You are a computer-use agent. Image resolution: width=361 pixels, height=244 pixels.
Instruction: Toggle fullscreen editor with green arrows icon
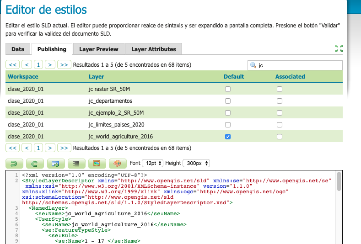coord(339,48)
